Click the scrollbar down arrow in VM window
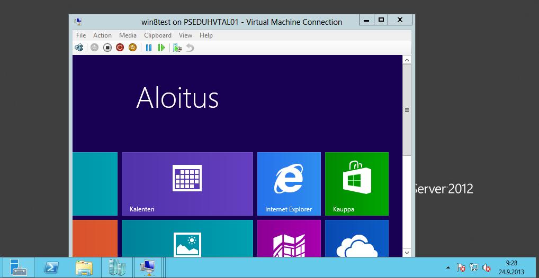Viewport: 539px width, 278px height. point(407,253)
